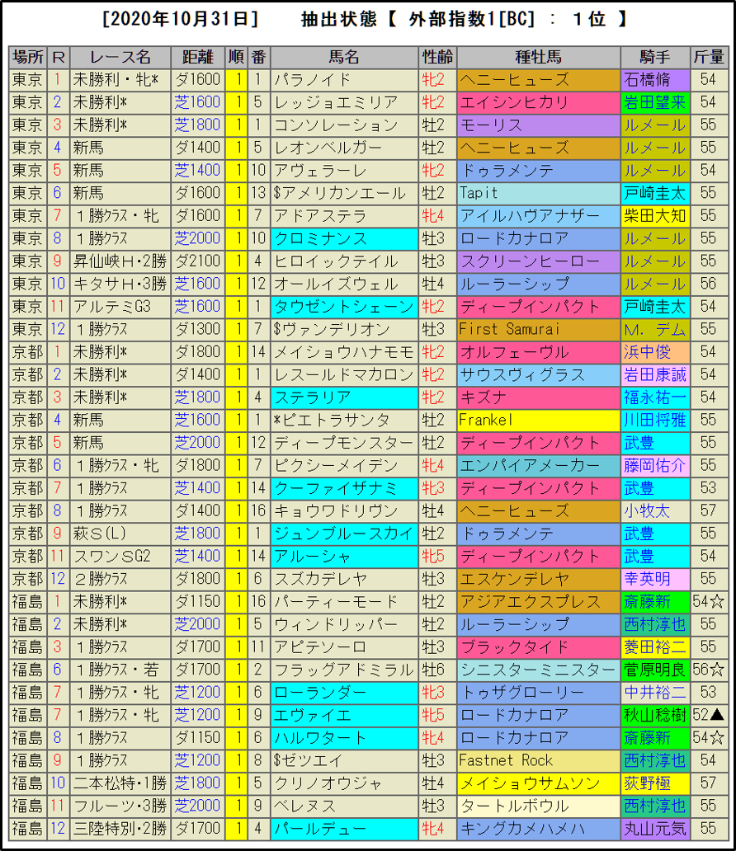Click horse name クロミナンス

tap(343, 238)
